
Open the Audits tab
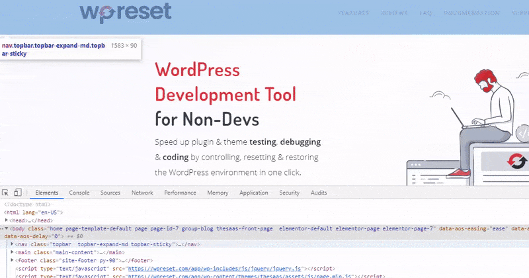(319, 193)
